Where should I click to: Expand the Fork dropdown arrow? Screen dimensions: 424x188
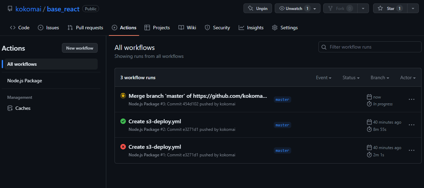pyautogui.click(x=363, y=8)
